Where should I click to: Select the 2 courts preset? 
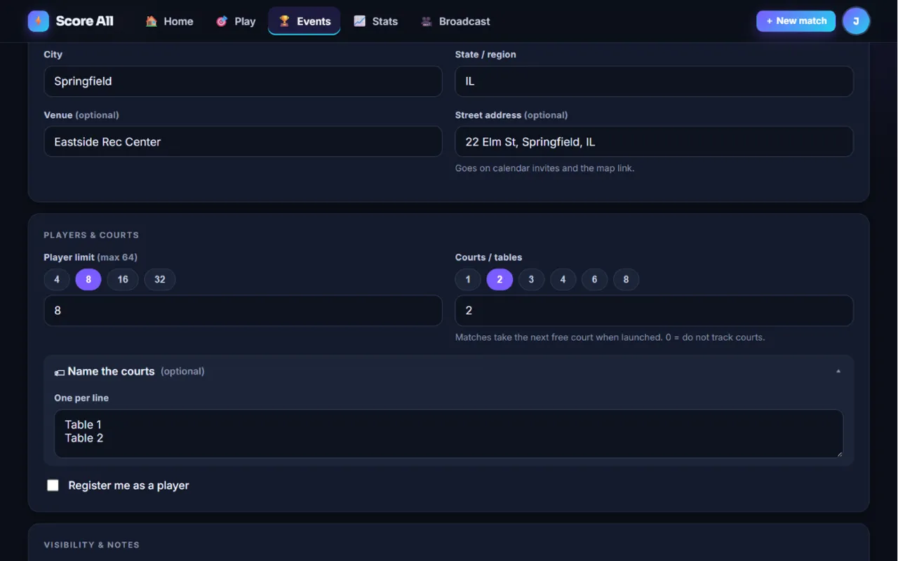pos(500,279)
